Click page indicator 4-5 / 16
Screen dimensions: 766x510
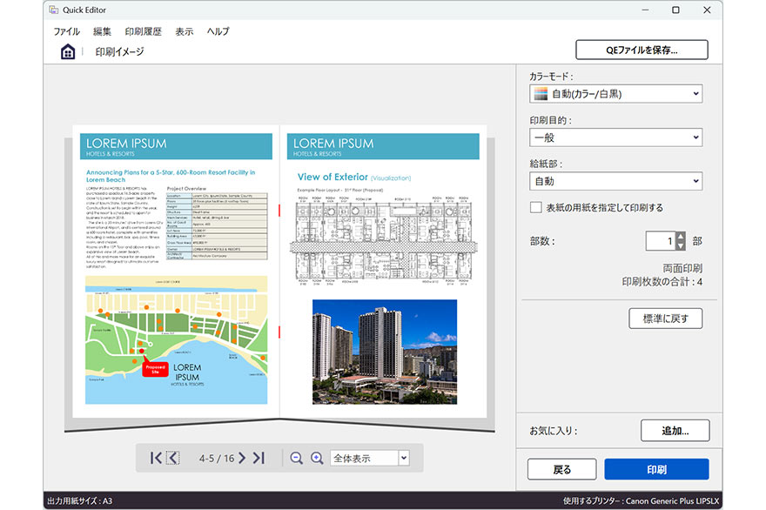pos(217,459)
